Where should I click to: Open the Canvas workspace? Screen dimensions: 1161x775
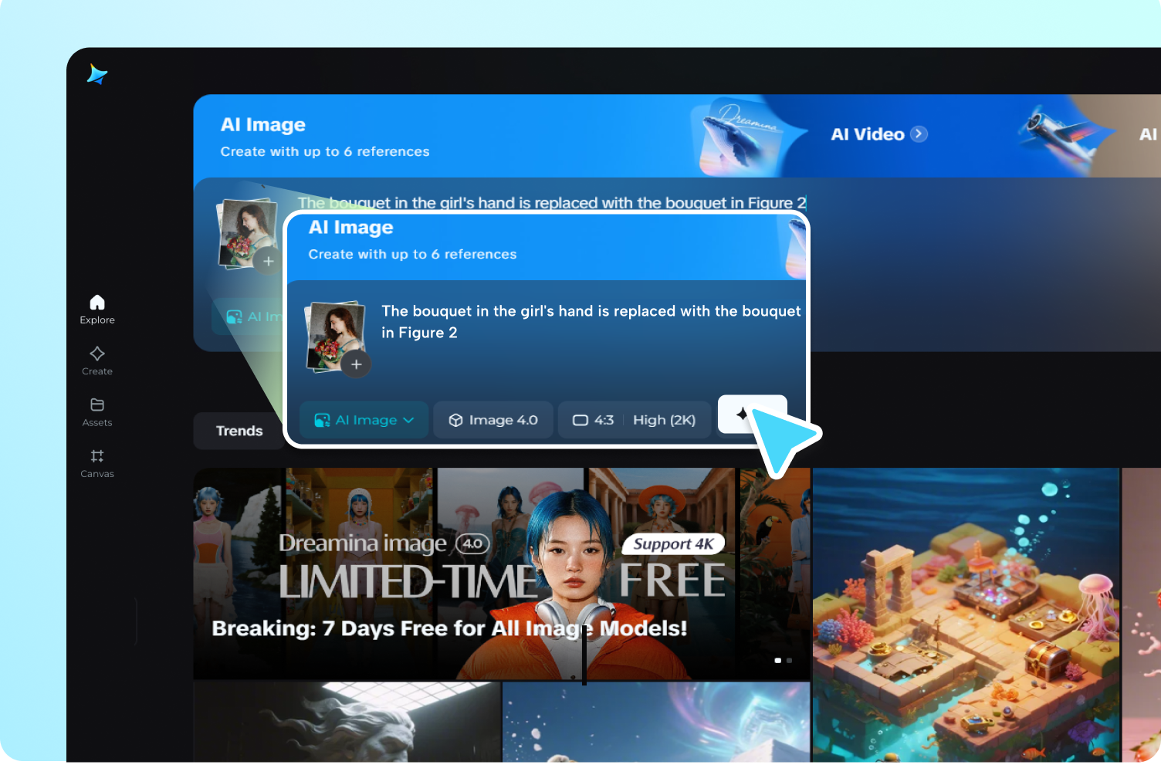click(x=97, y=463)
